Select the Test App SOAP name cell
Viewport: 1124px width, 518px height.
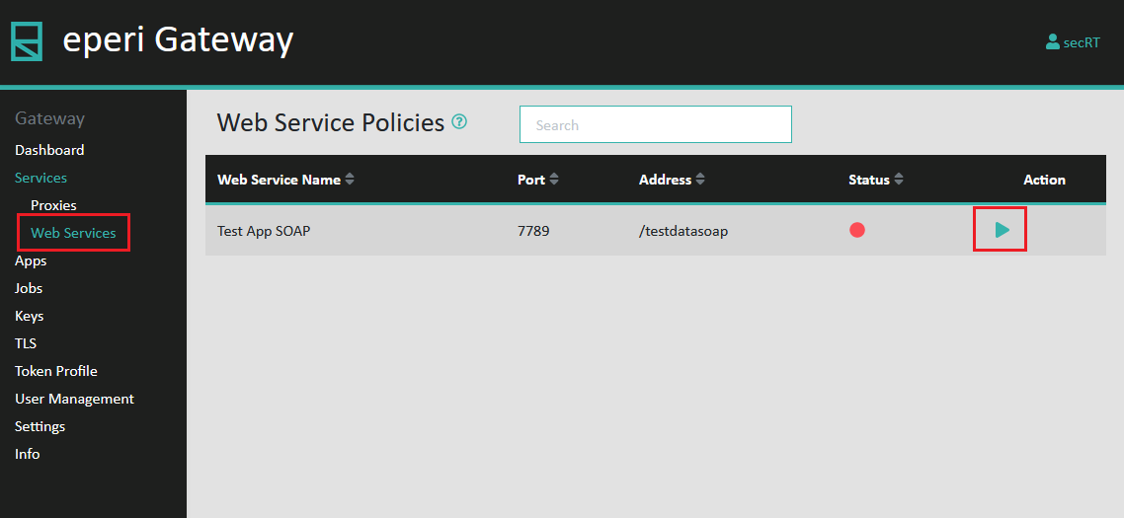(264, 231)
